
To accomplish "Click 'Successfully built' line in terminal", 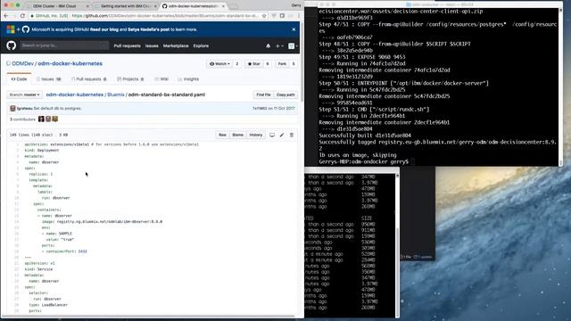I will [365, 136].
